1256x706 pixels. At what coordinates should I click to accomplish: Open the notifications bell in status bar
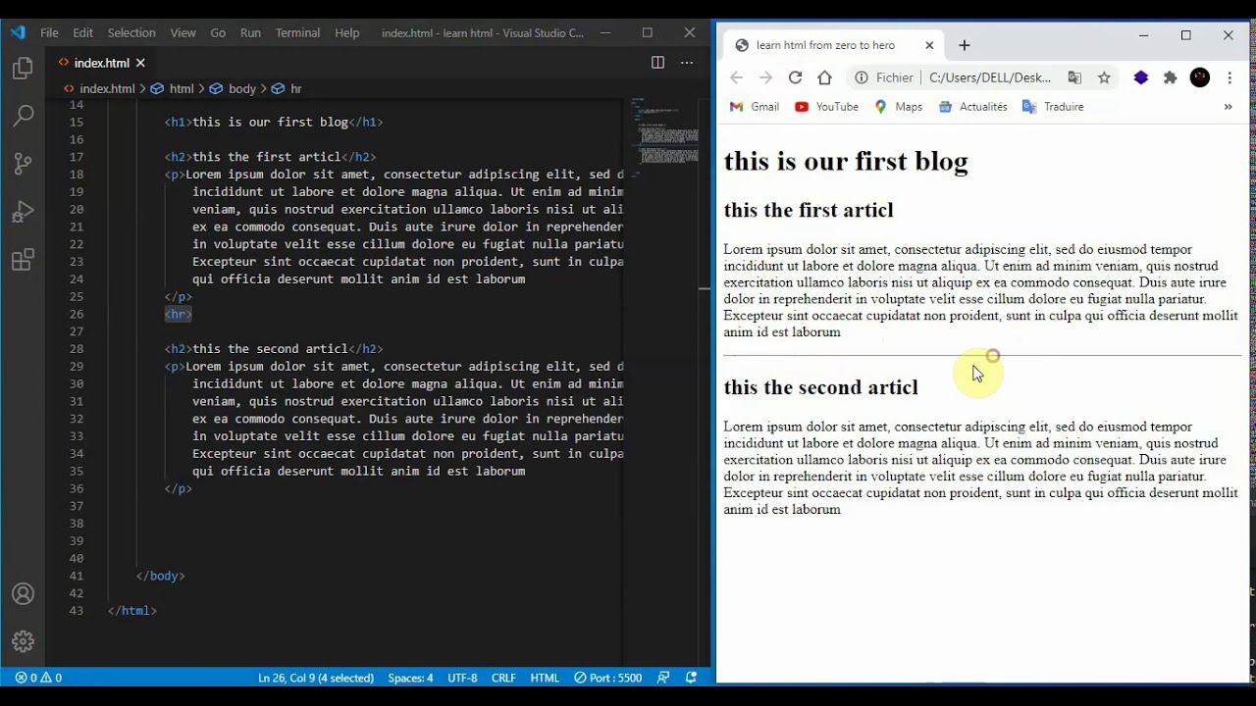tap(692, 678)
